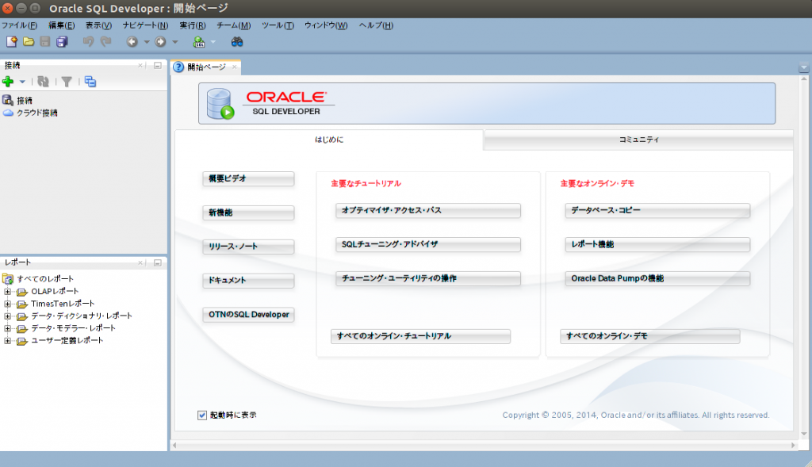Open document tab list dropdown at top right
This screenshot has height=467, width=812.
pos(804,67)
